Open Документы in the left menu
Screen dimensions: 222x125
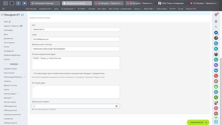coord(8,39)
